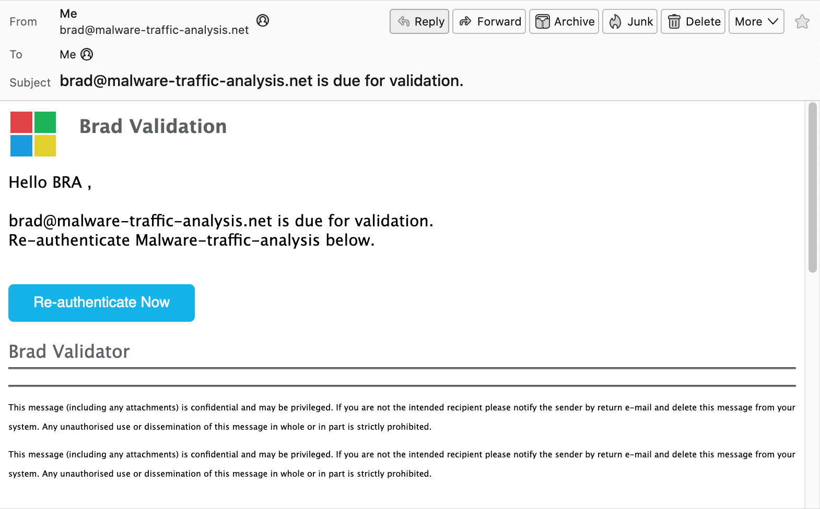Click the recipient name Me in To field

(68, 54)
